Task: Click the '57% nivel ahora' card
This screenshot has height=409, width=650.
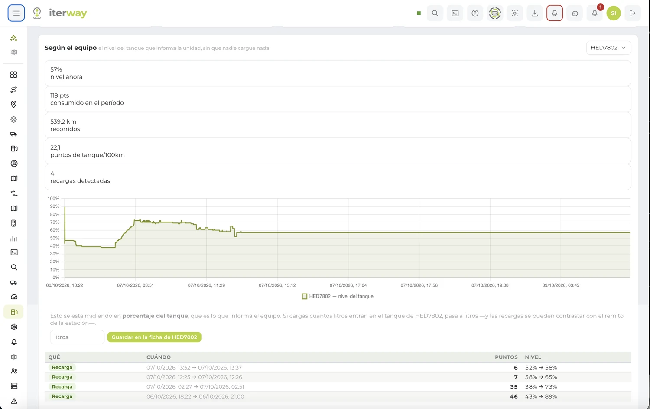Action: pyautogui.click(x=338, y=73)
